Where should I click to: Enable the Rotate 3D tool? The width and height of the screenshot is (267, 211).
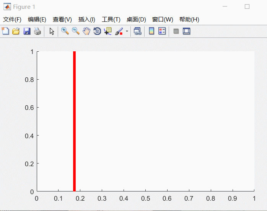tap(97, 31)
